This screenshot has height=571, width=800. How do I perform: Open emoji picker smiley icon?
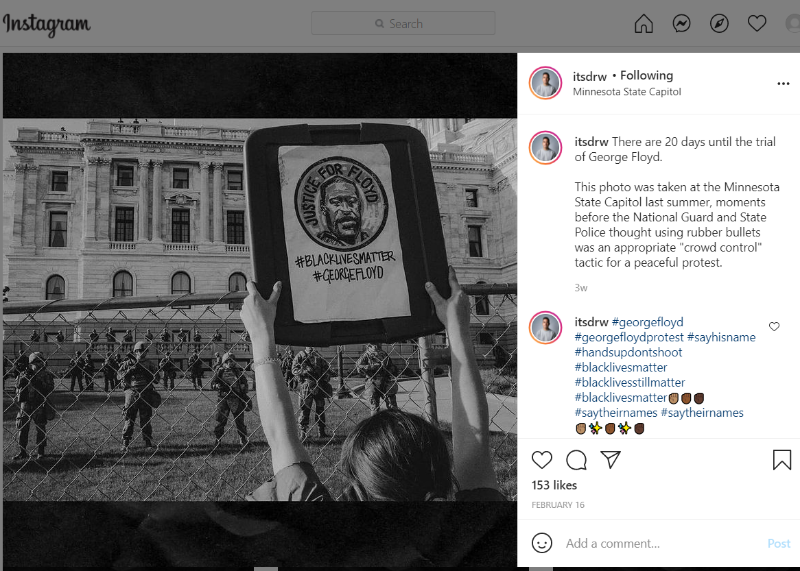pos(542,544)
